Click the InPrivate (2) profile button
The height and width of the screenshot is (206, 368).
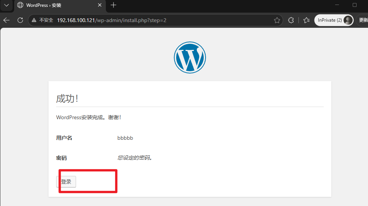pyautogui.click(x=334, y=20)
